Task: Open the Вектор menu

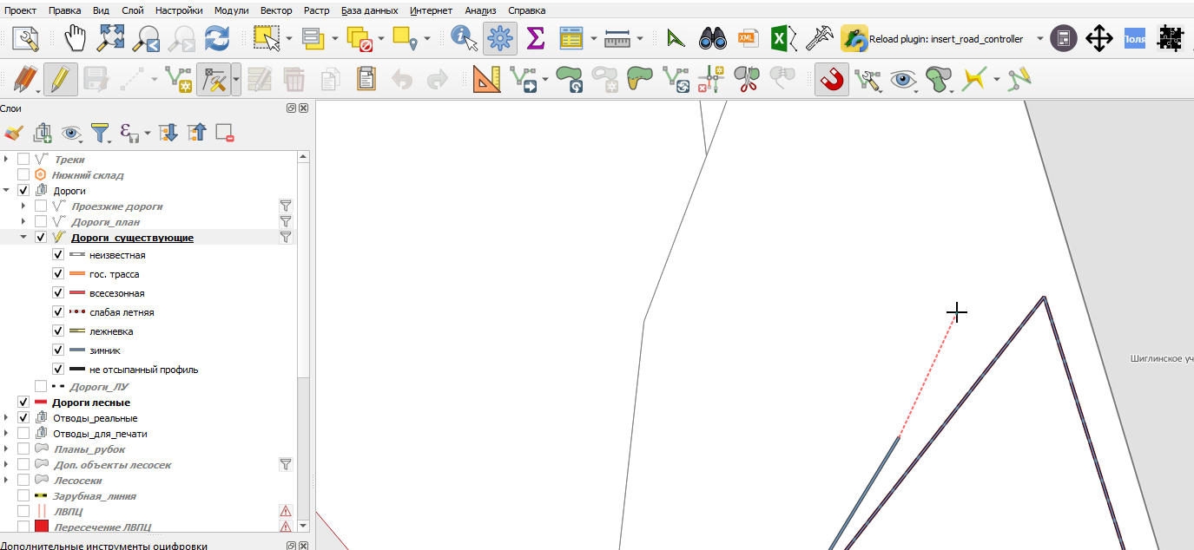Action: (x=276, y=10)
